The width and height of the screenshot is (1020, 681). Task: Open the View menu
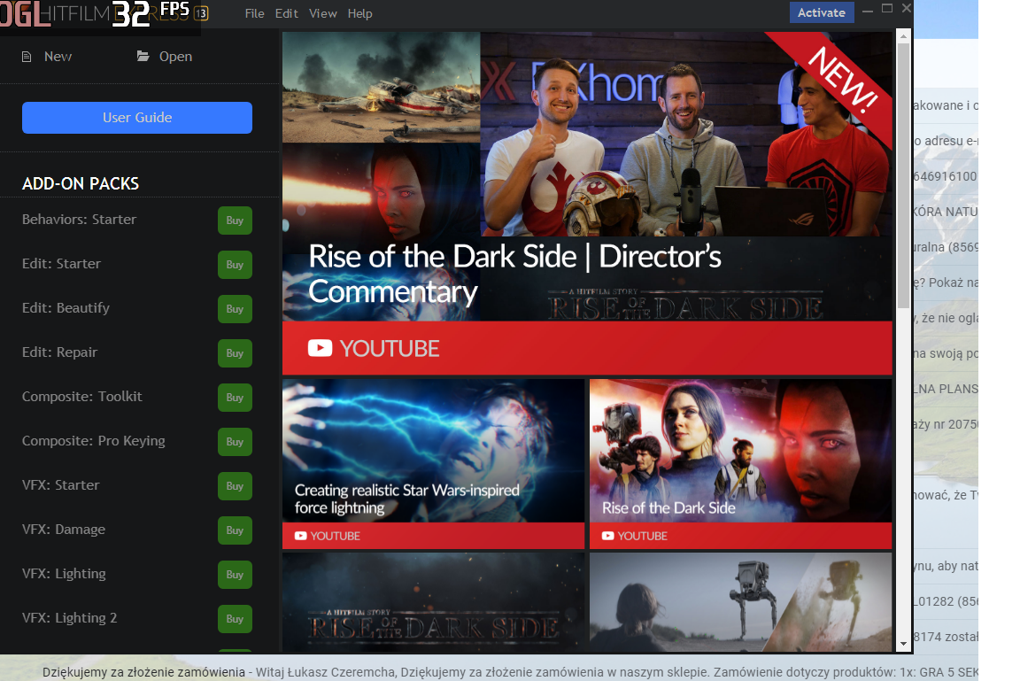pyautogui.click(x=322, y=13)
